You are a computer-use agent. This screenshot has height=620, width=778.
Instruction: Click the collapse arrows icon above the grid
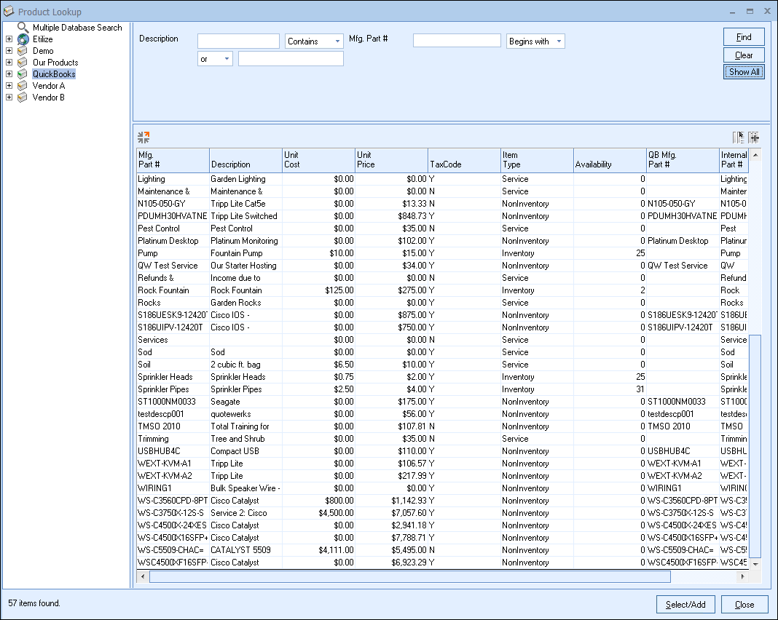pyautogui.click(x=144, y=137)
